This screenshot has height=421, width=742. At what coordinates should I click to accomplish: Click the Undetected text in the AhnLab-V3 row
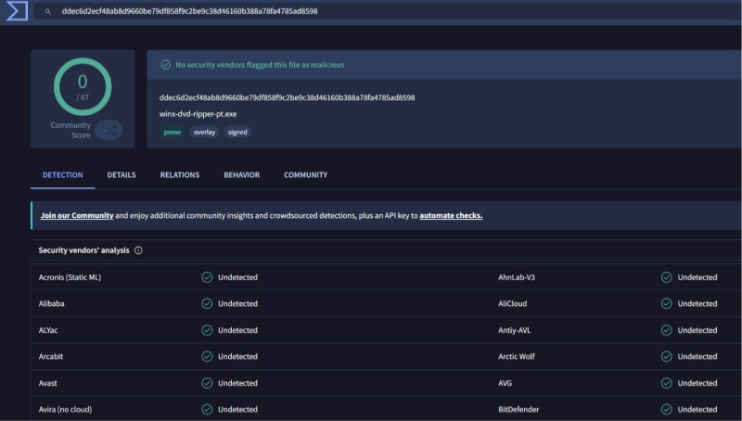tap(697, 277)
